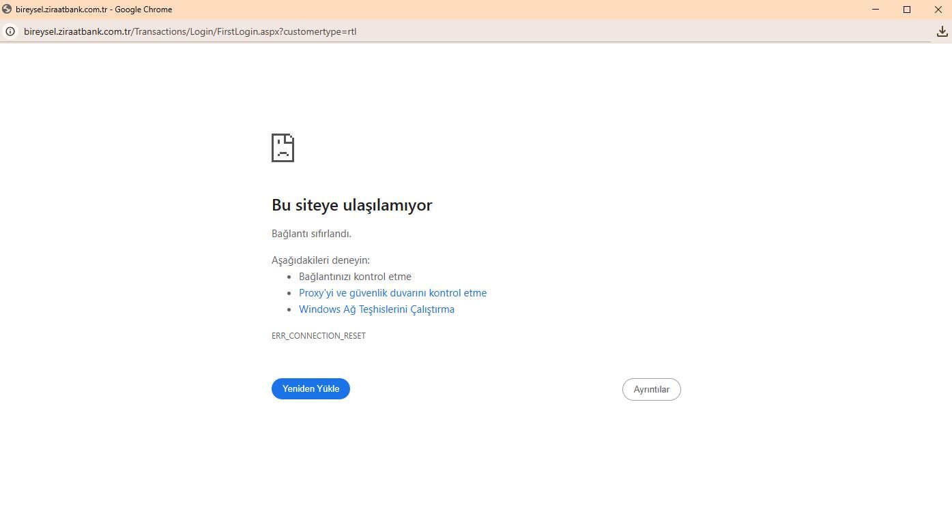Open Windows Ağ Teşhislerini Çalıştırma link

pyautogui.click(x=377, y=309)
